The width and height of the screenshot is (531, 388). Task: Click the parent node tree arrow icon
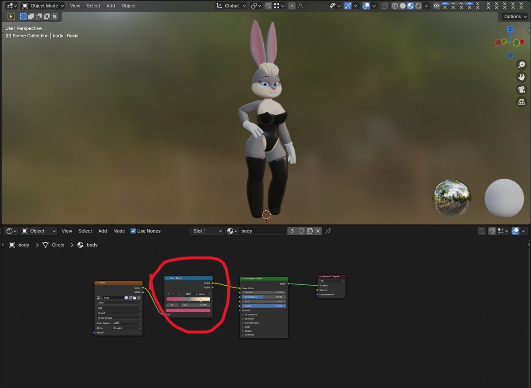(482, 231)
